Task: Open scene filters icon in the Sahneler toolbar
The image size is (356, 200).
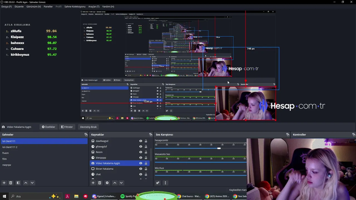Action: tap(18, 183)
